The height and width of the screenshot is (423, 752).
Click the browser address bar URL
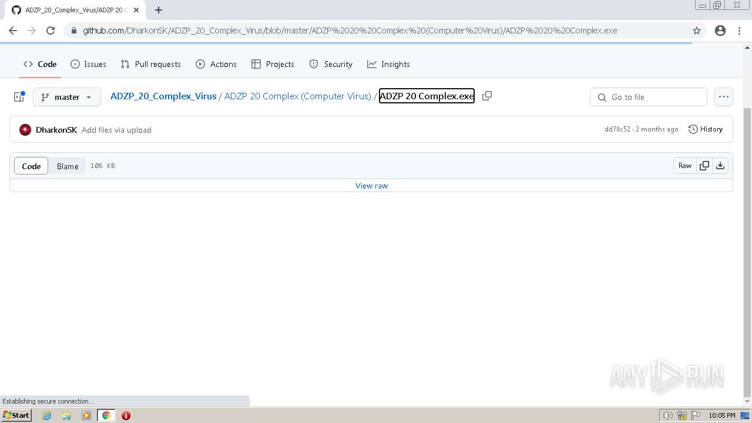point(350,31)
